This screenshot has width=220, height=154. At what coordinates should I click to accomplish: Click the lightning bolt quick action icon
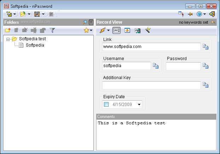tap(103, 30)
